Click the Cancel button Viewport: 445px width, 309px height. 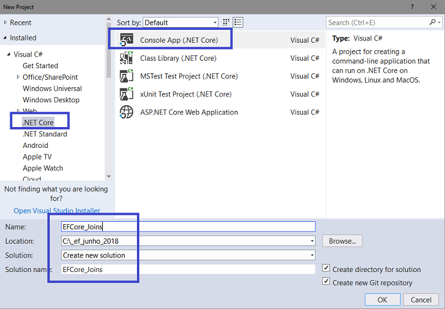pos(421,300)
